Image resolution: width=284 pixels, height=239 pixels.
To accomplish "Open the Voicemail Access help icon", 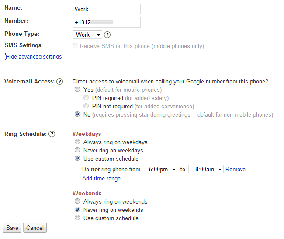I will [x=59, y=81].
